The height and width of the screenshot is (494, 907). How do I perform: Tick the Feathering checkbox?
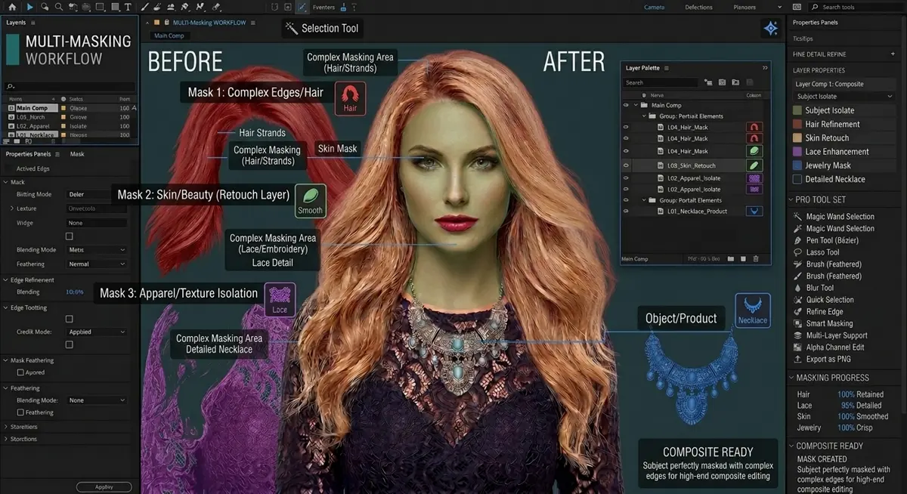pyautogui.click(x=20, y=412)
